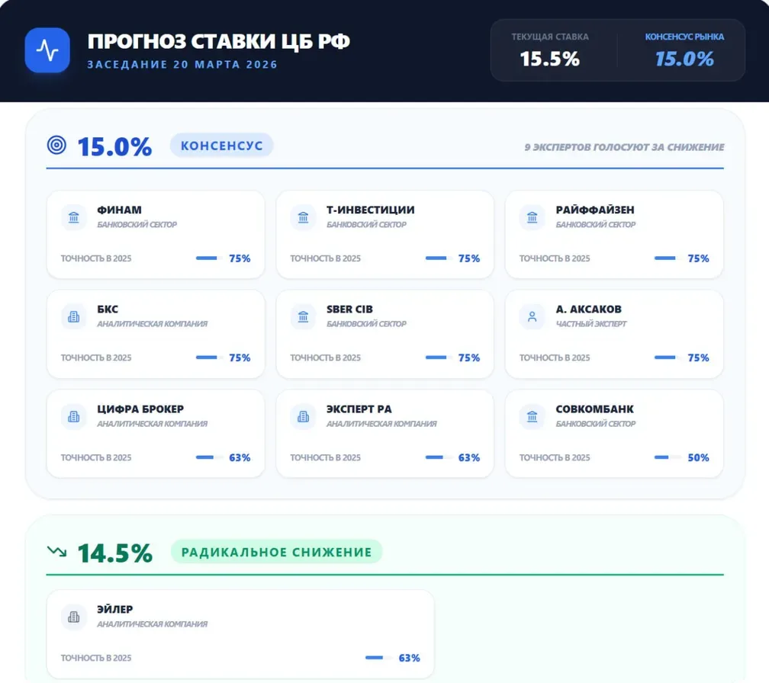
Task: Click the building icon on БКС card
Action: pos(73,316)
